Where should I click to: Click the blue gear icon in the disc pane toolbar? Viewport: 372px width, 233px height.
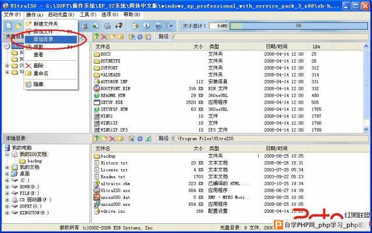click(140, 37)
